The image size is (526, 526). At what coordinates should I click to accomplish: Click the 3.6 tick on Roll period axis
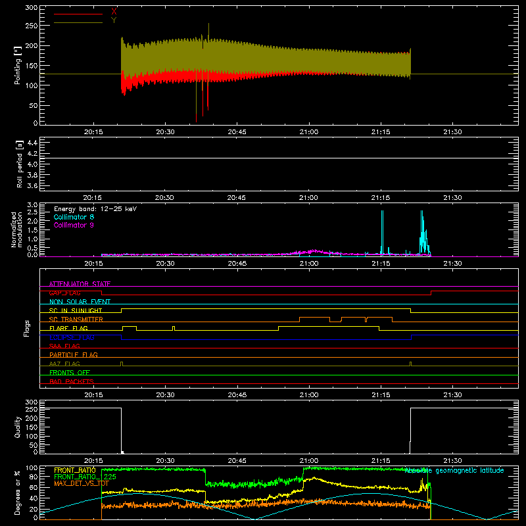pos(32,186)
